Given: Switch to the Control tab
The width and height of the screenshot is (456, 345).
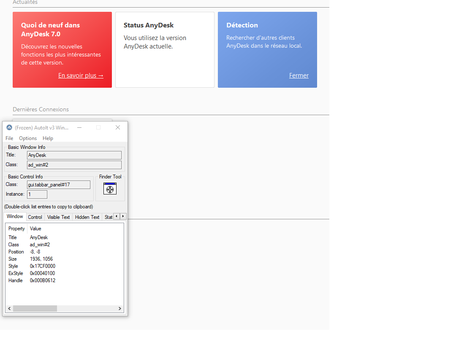Looking at the screenshot, I should (35, 217).
